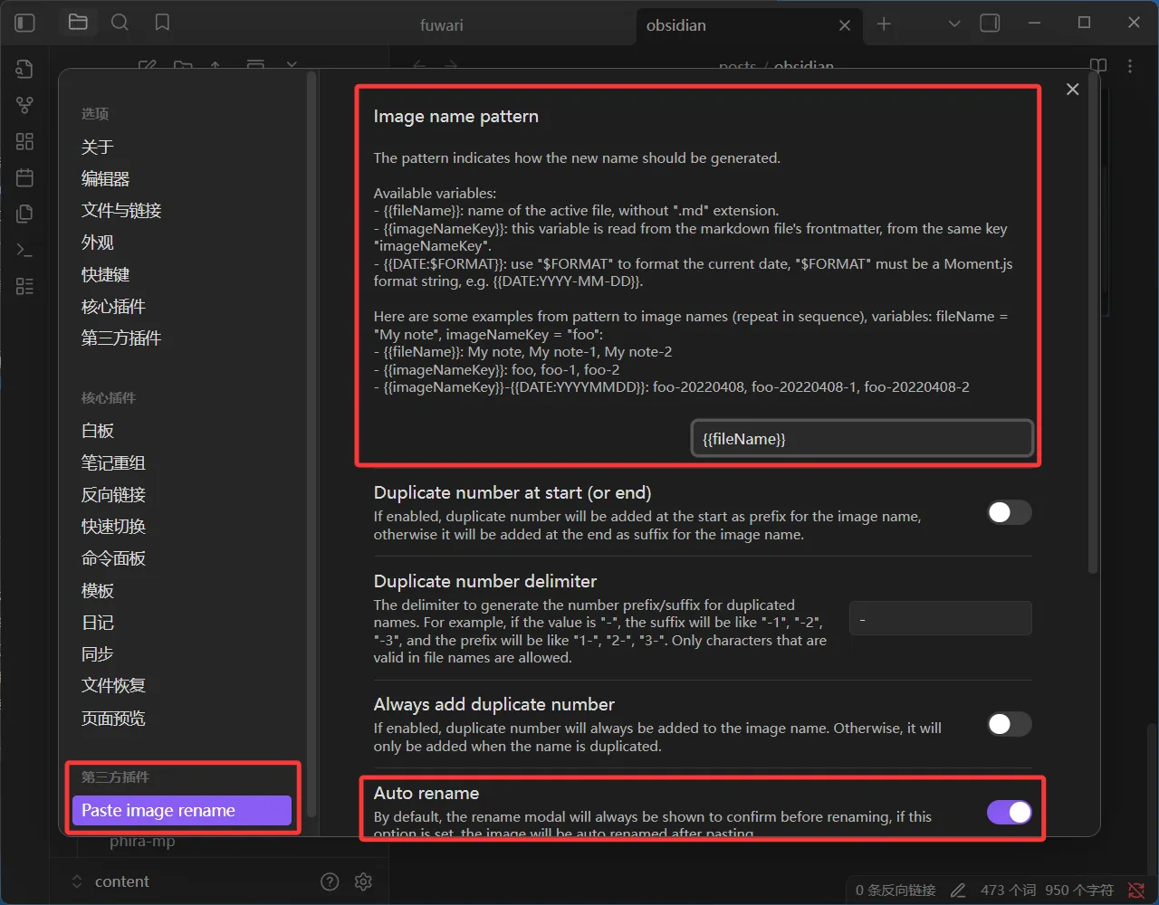The width and height of the screenshot is (1159, 905).
Task: Click the help question mark icon
Action: click(x=330, y=881)
